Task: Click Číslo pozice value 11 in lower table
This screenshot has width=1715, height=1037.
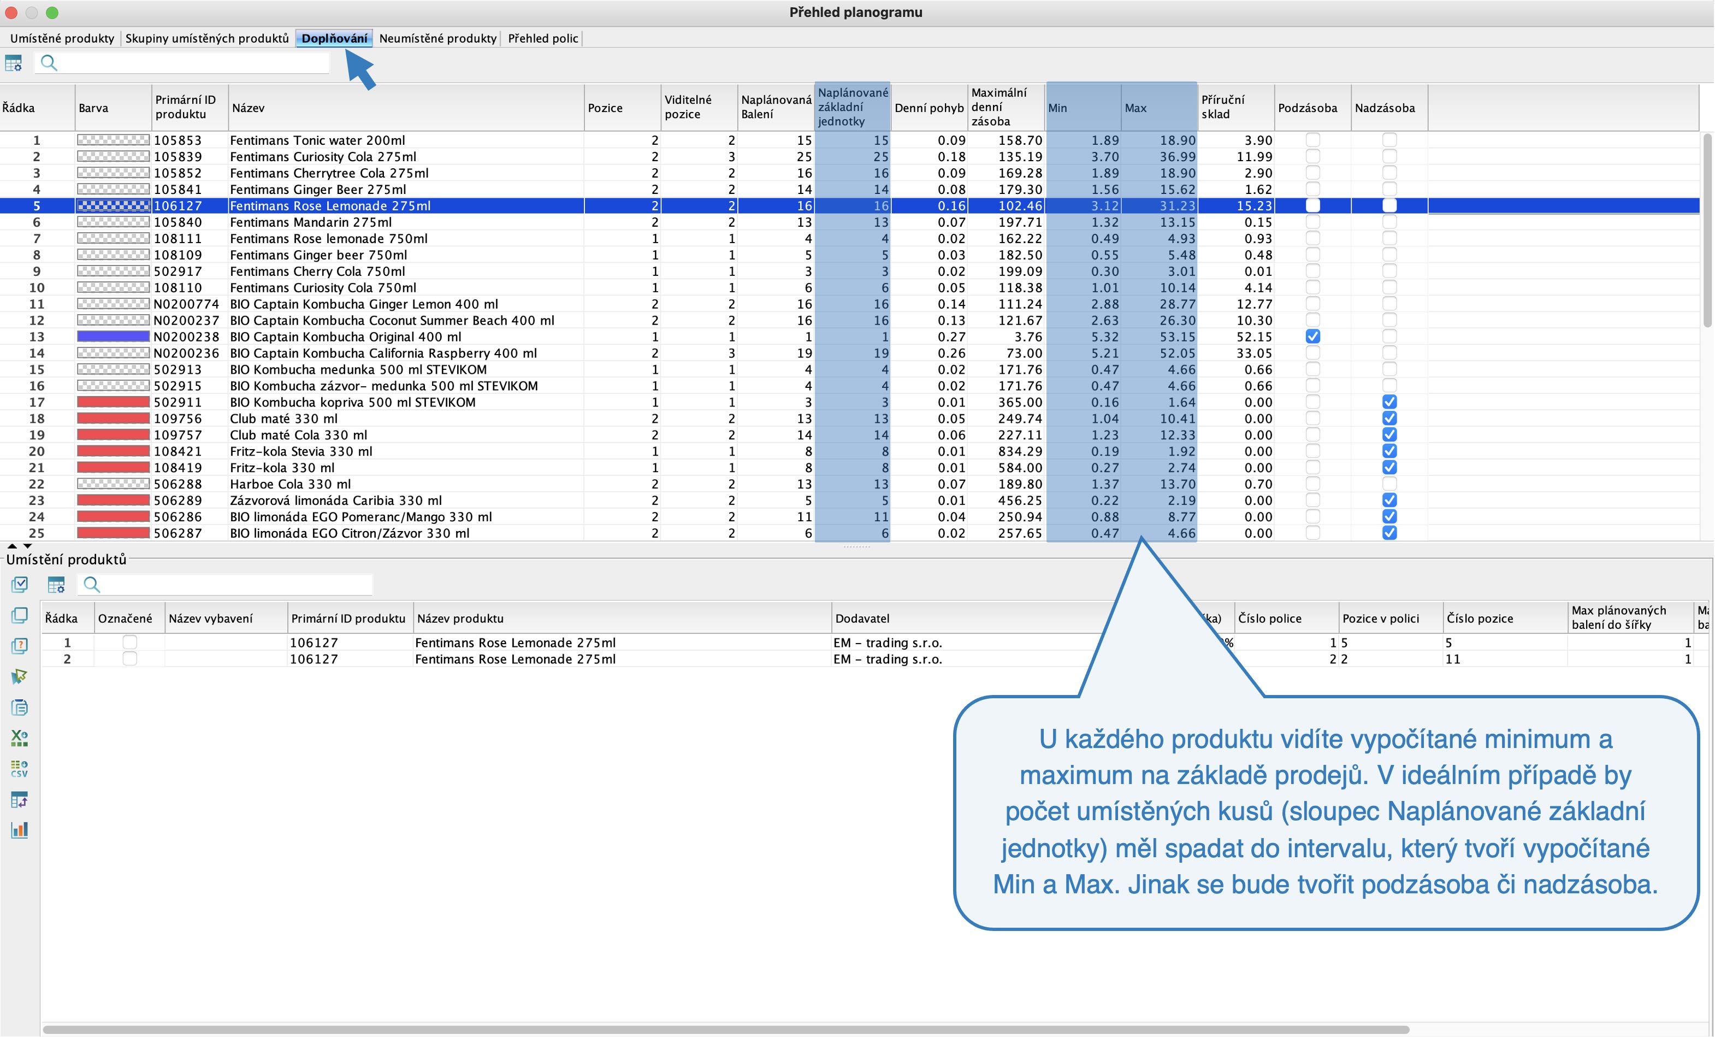Action: 1453,659
